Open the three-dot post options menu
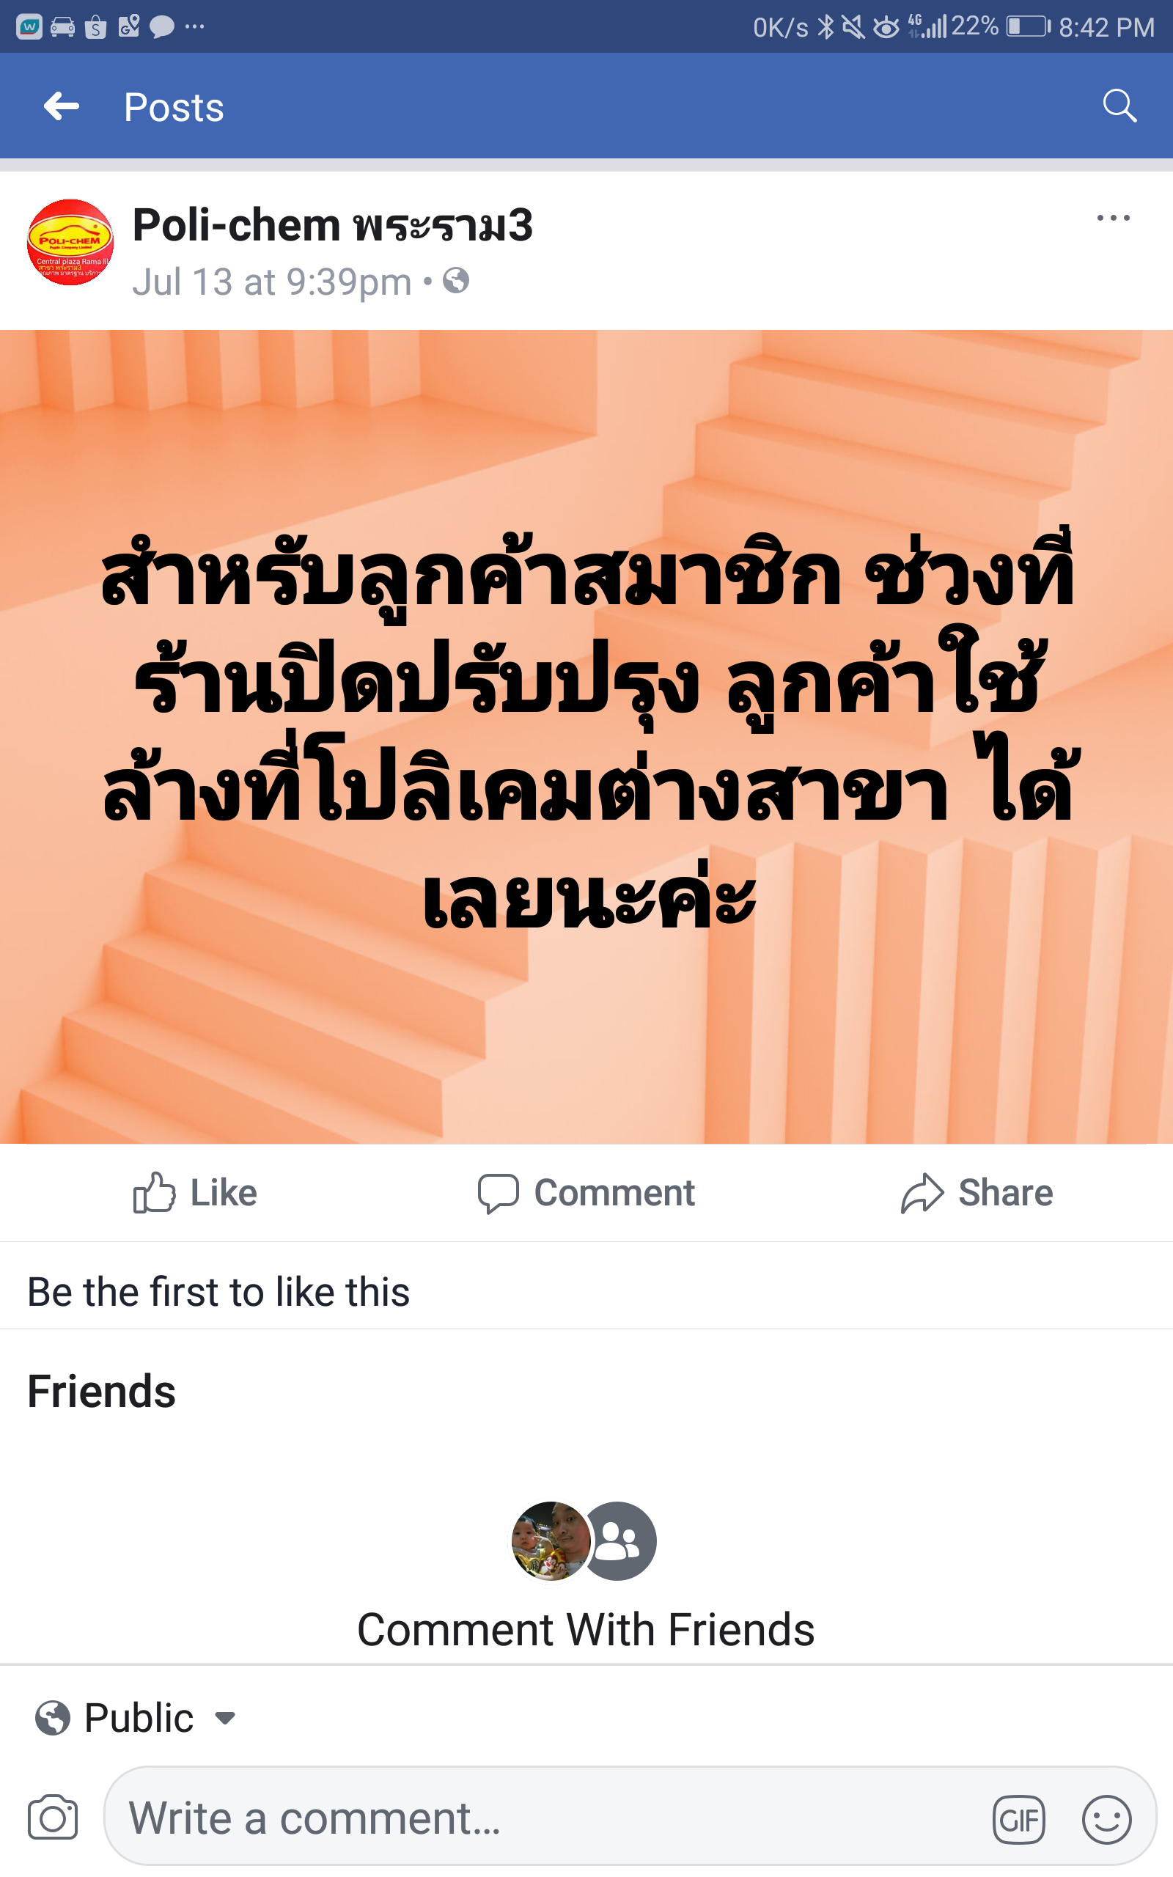The image size is (1173, 1877). coord(1114,218)
